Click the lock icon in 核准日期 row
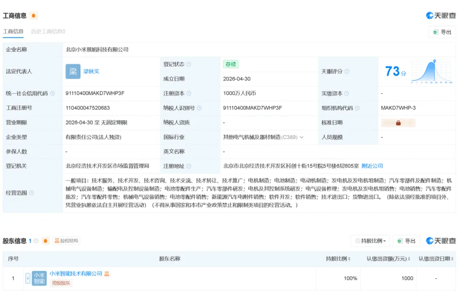Viewport: 460px width, 291px height. pyautogui.click(x=398, y=123)
